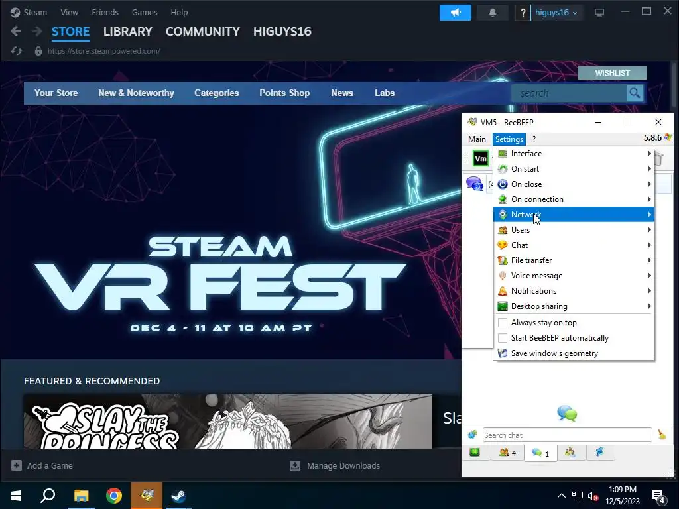Image resolution: width=679 pixels, height=509 pixels.
Task: Go back with Steam back arrow
Action: coord(16,31)
